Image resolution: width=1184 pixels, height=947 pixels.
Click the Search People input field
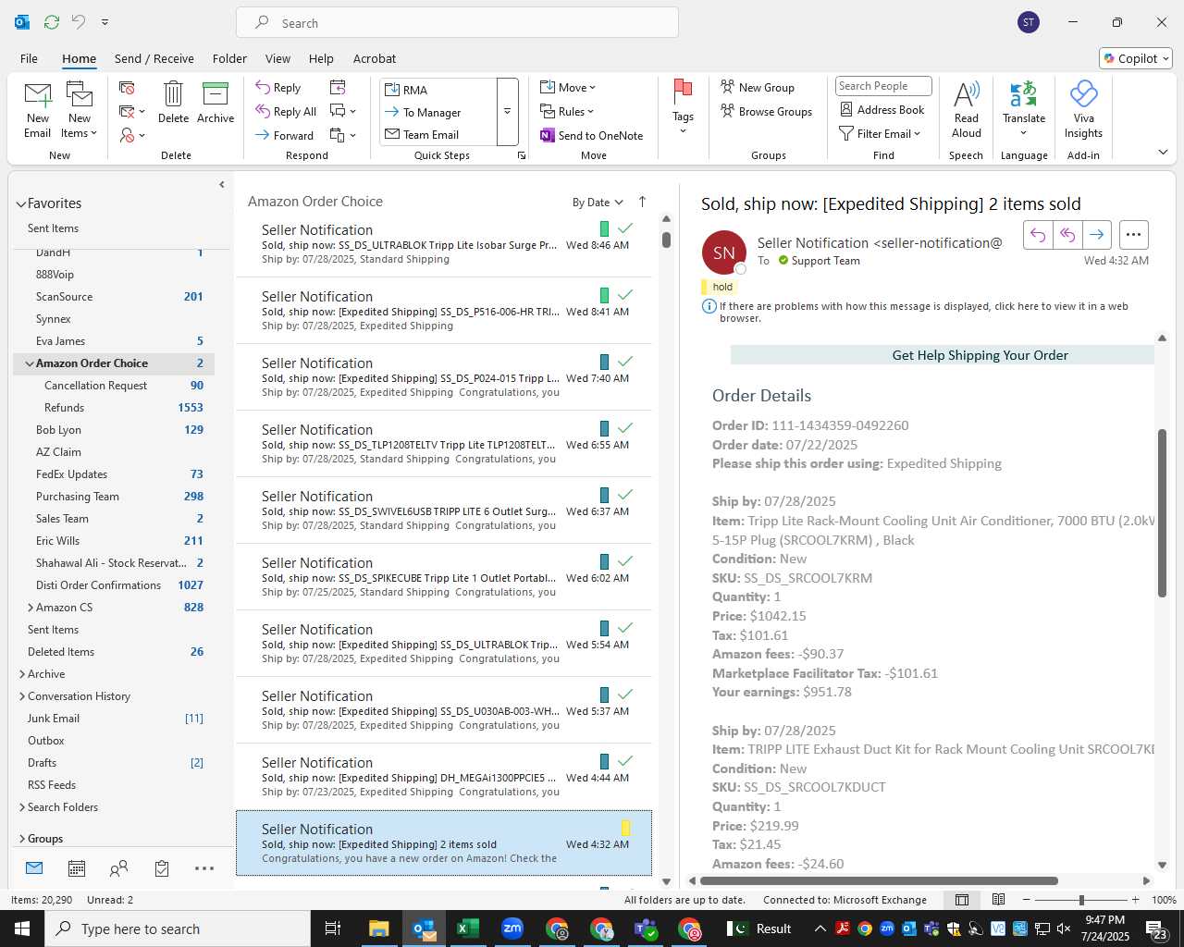coord(883,86)
